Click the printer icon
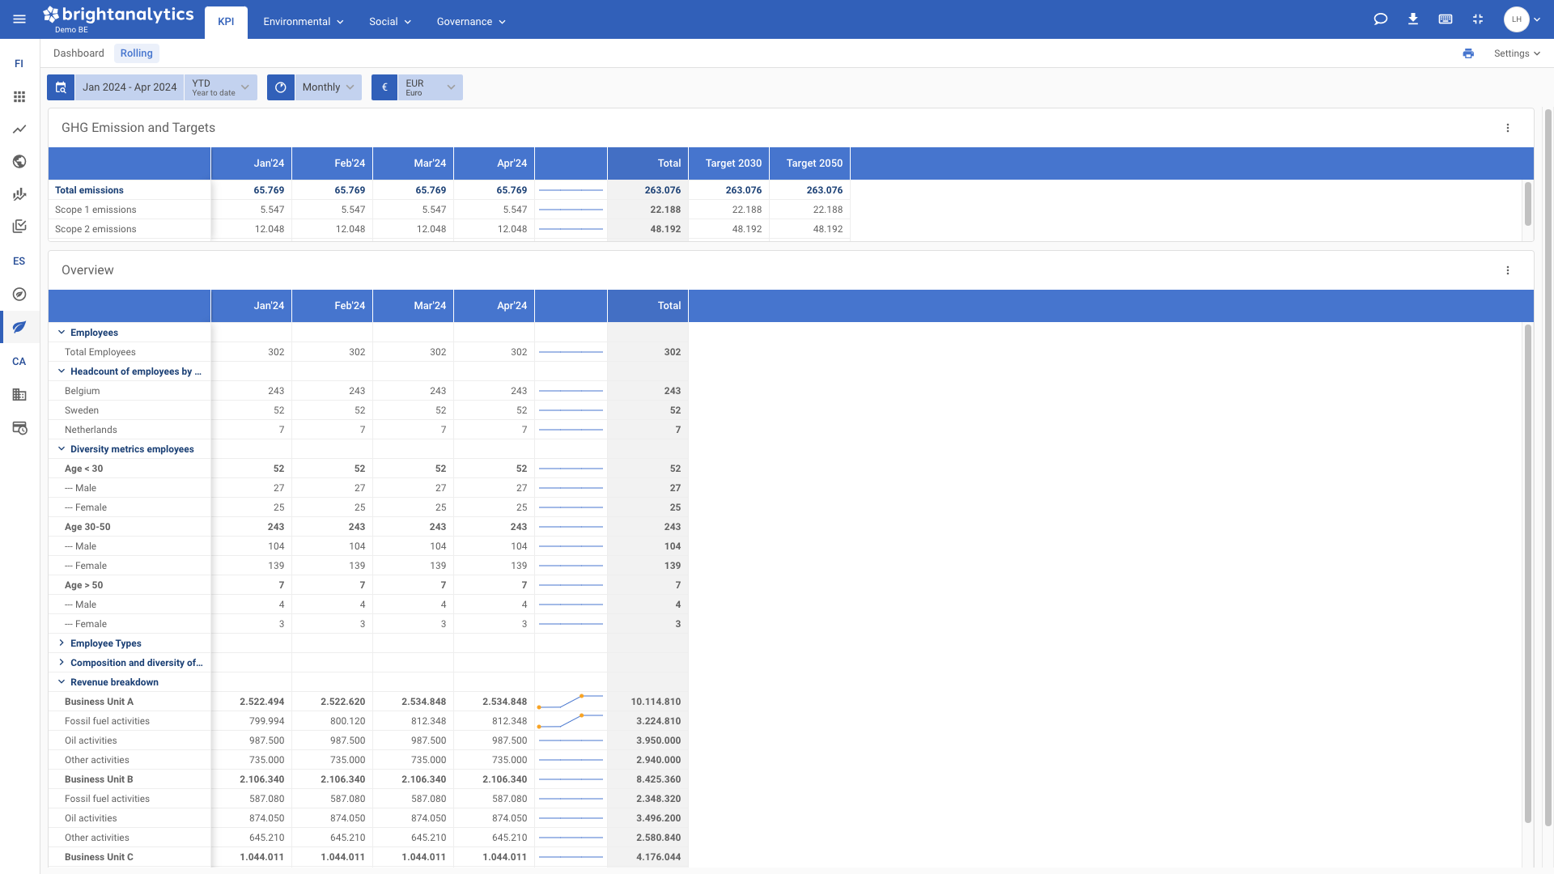Image resolution: width=1554 pixels, height=874 pixels. [x=1468, y=53]
